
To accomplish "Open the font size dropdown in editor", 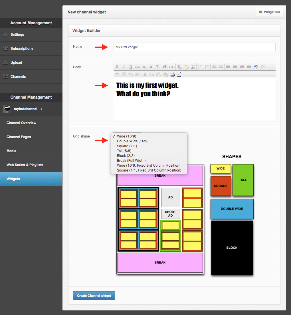I will point(165,67).
